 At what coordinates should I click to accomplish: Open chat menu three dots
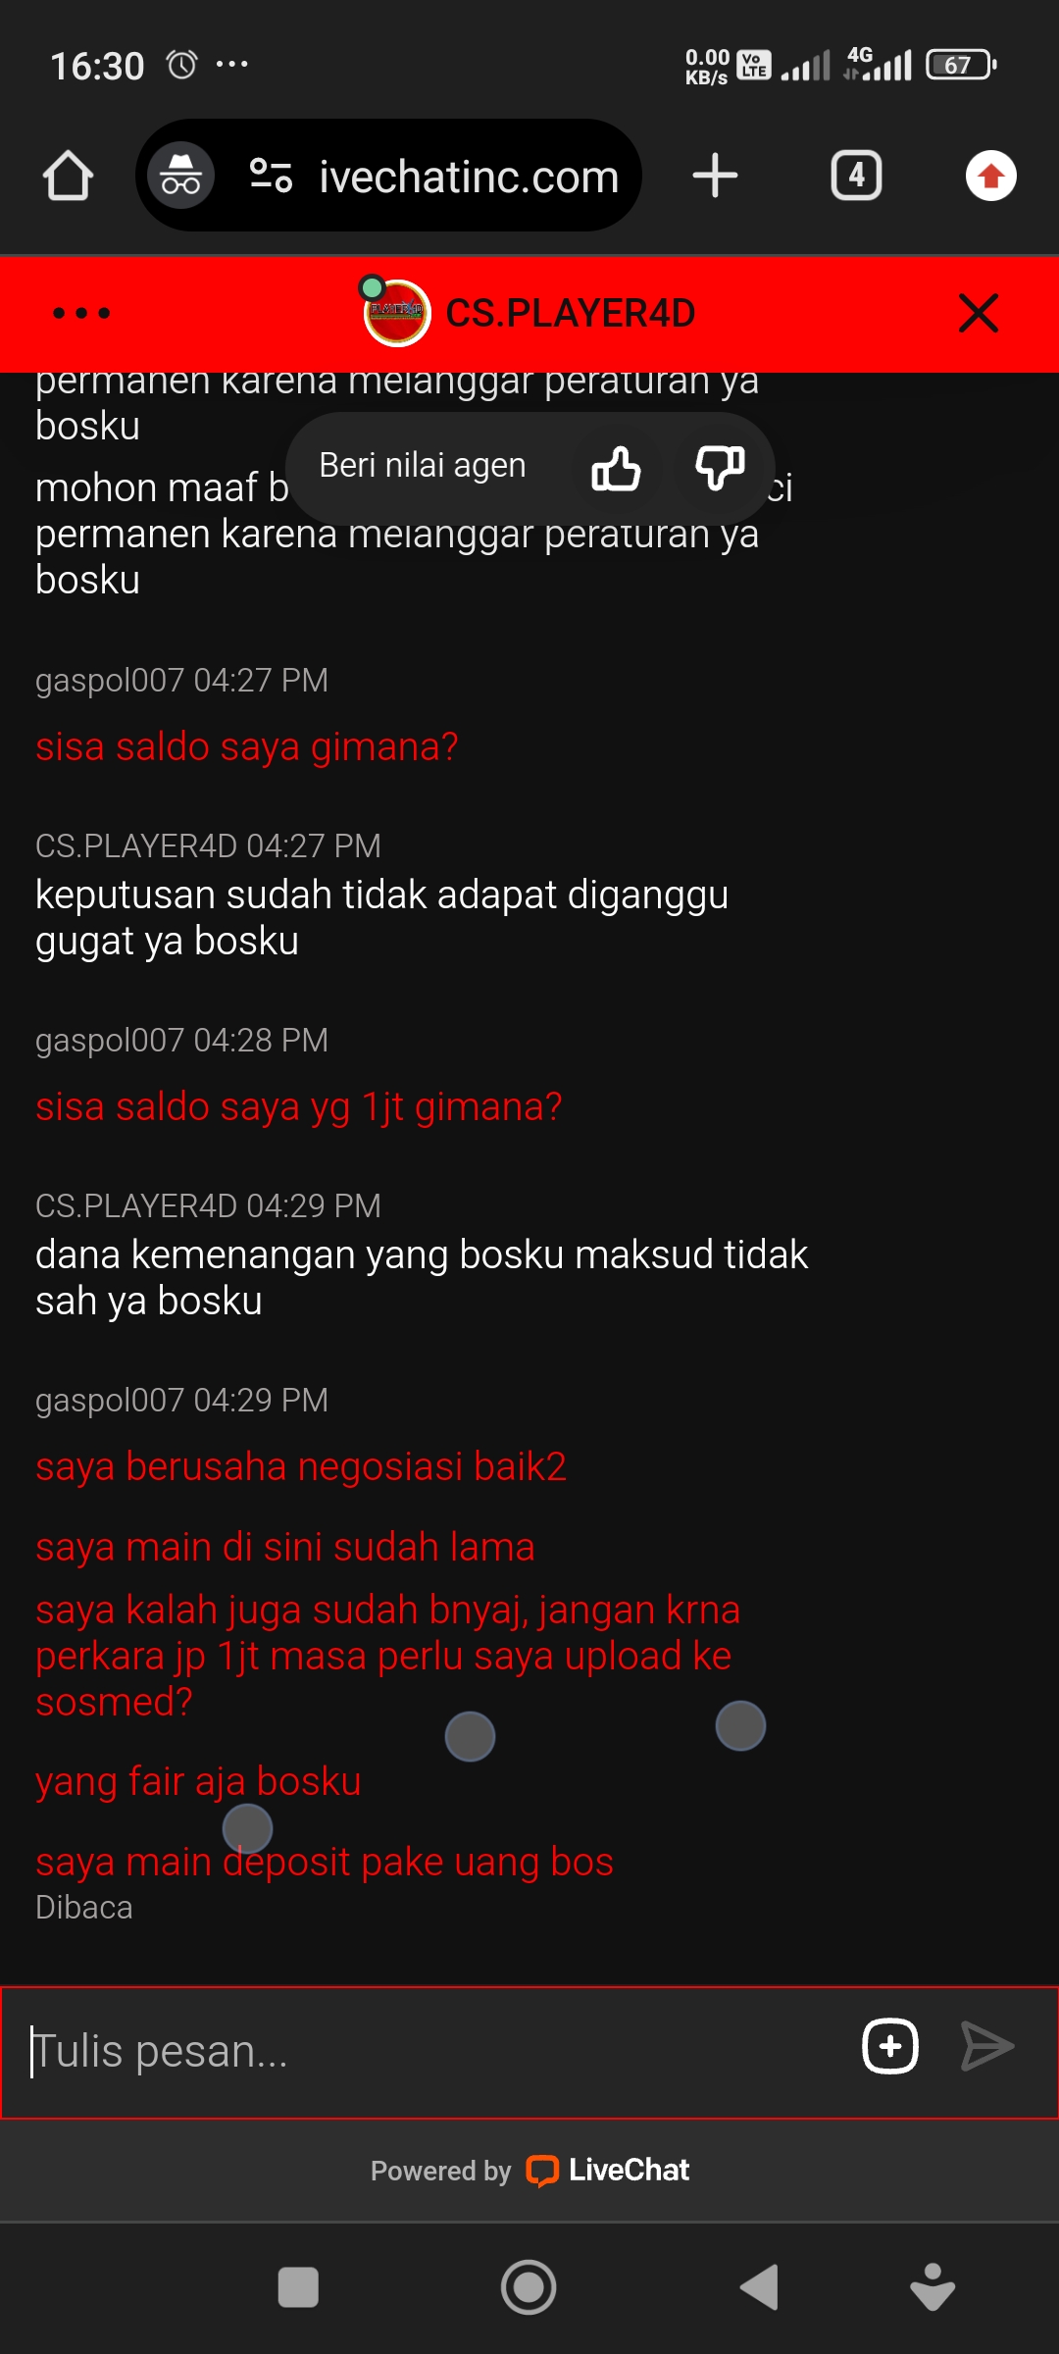[81, 314]
